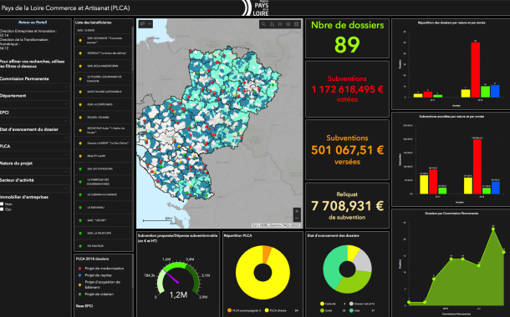The height and width of the screenshot is (317, 510).
Task: Click the orange PLCA accompagné pie slice
Action: click(x=267, y=254)
